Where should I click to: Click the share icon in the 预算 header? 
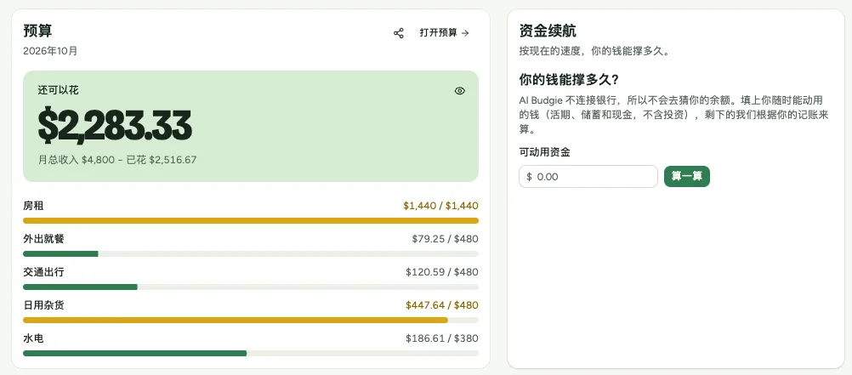(x=398, y=33)
